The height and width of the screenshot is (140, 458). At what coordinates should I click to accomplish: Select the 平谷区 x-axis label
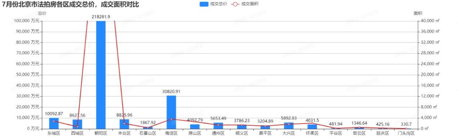click(x=336, y=133)
